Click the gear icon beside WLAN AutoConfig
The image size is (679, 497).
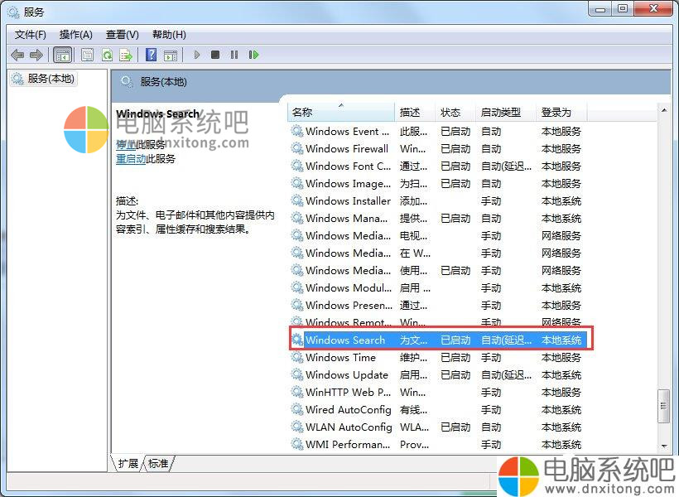click(x=297, y=427)
